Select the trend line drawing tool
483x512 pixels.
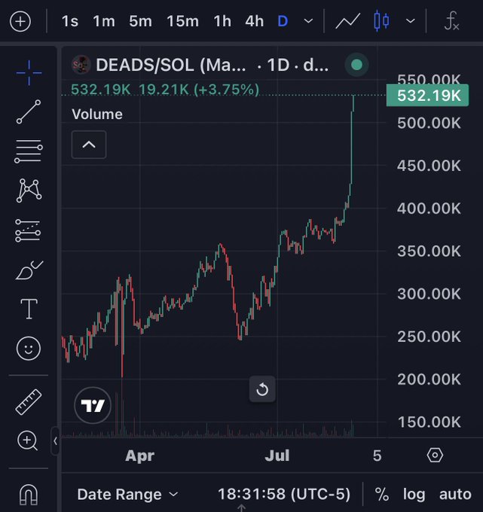click(29, 111)
